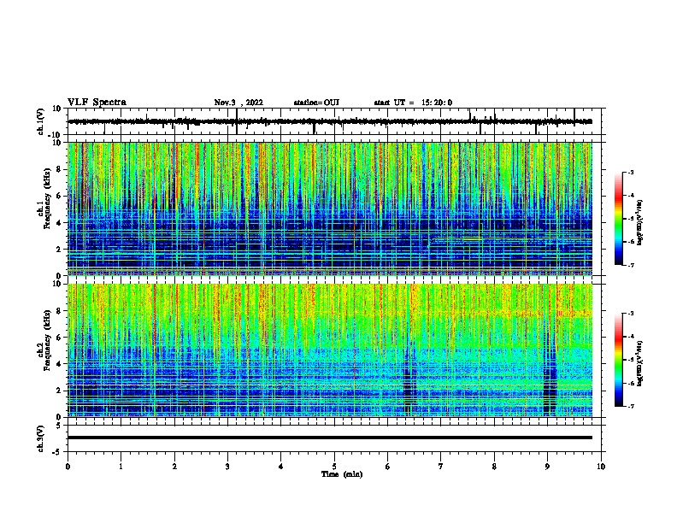Screen dimensions: 677x523
Task: Click time axis tick label "1"
Action: tap(121, 467)
